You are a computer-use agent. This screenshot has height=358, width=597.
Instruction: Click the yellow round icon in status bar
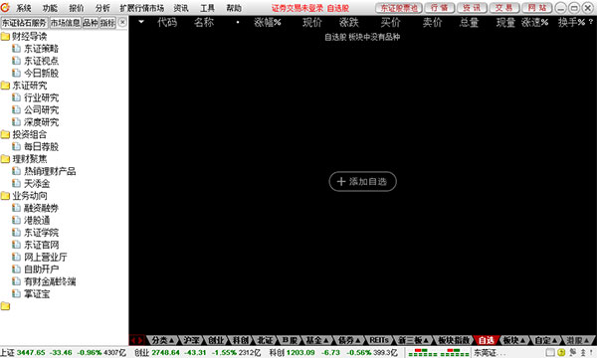coord(561,353)
